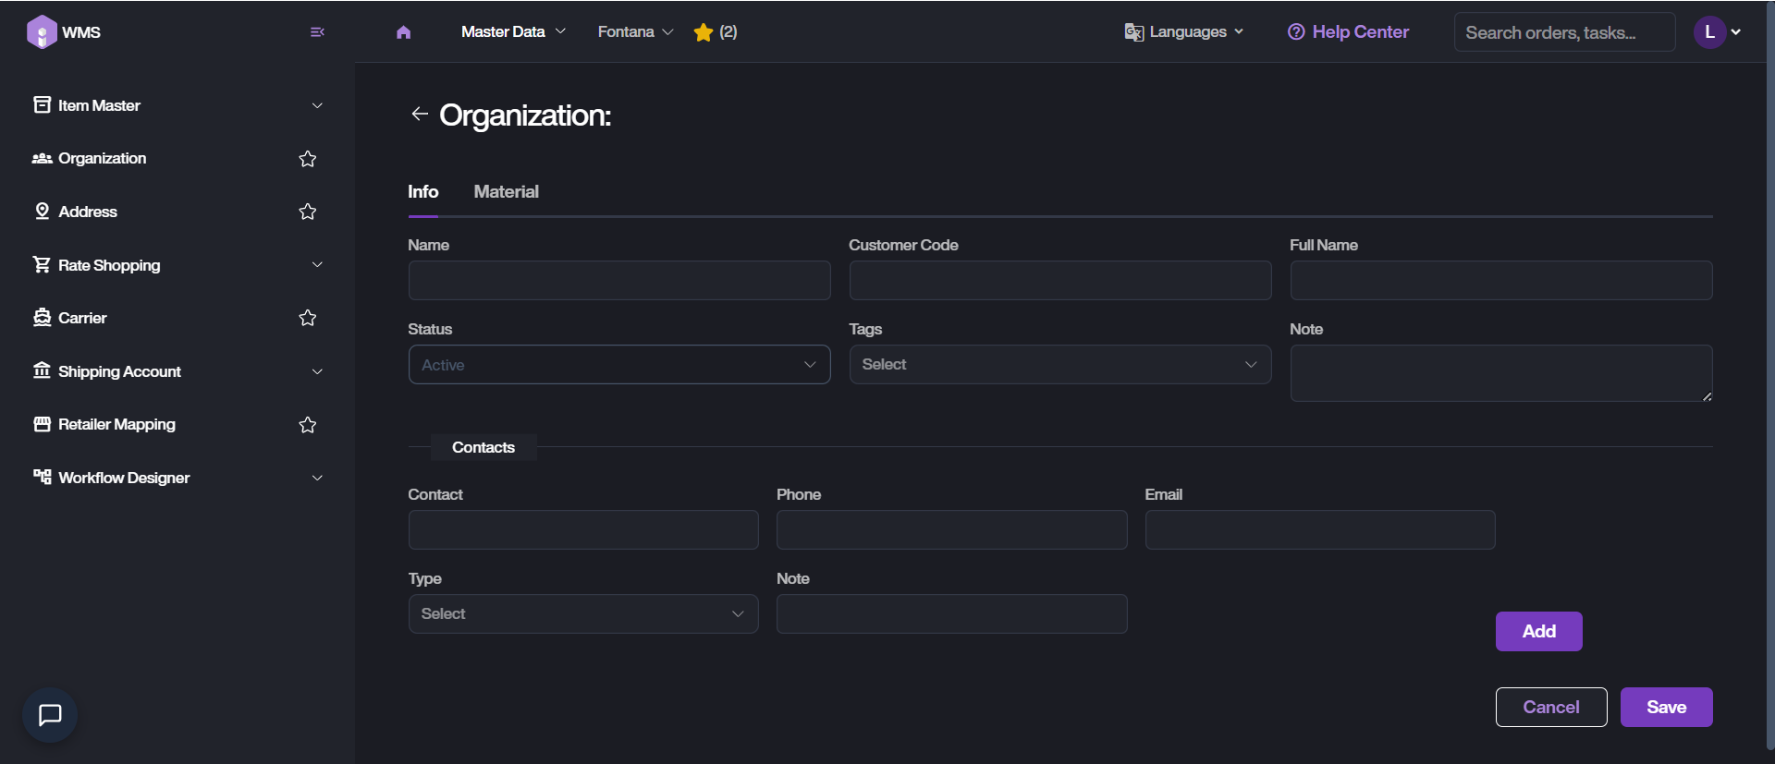Switch to the Material tab

pyautogui.click(x=506, y=192)
